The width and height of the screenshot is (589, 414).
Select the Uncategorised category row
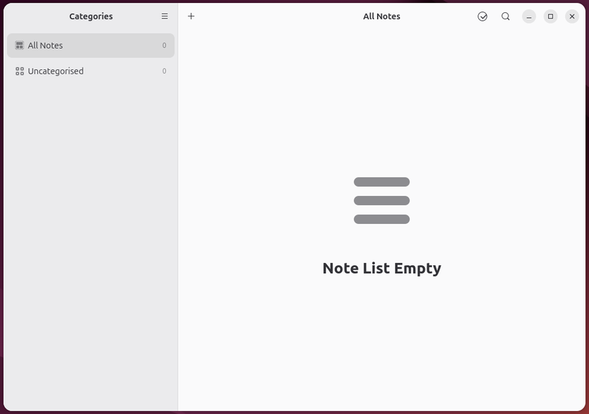[x=91, y=71]
